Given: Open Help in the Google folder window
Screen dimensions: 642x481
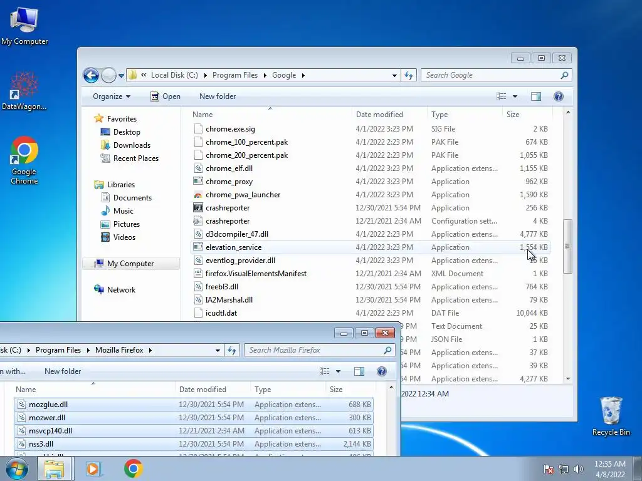Looking at the screenshot, I should tap(558, 96).
